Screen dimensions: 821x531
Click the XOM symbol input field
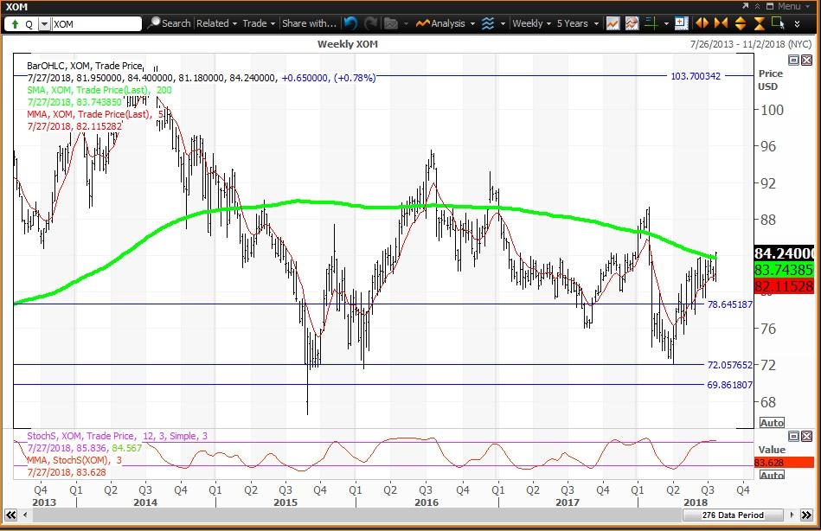[95, 23]
